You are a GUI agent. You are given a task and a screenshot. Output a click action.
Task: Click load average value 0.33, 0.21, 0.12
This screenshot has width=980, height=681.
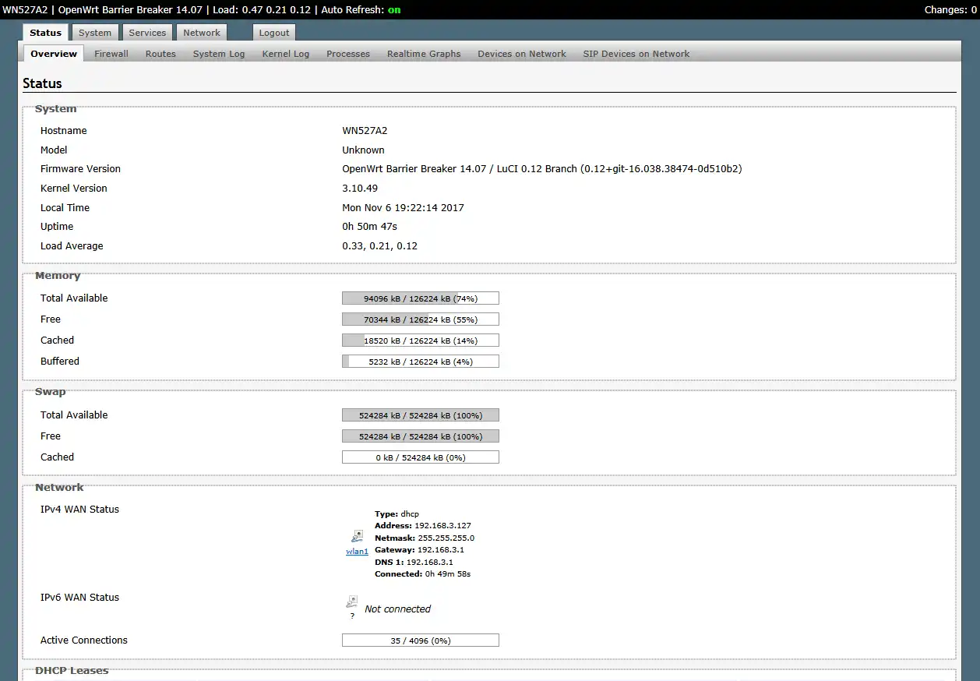click(x=380, y=246)
